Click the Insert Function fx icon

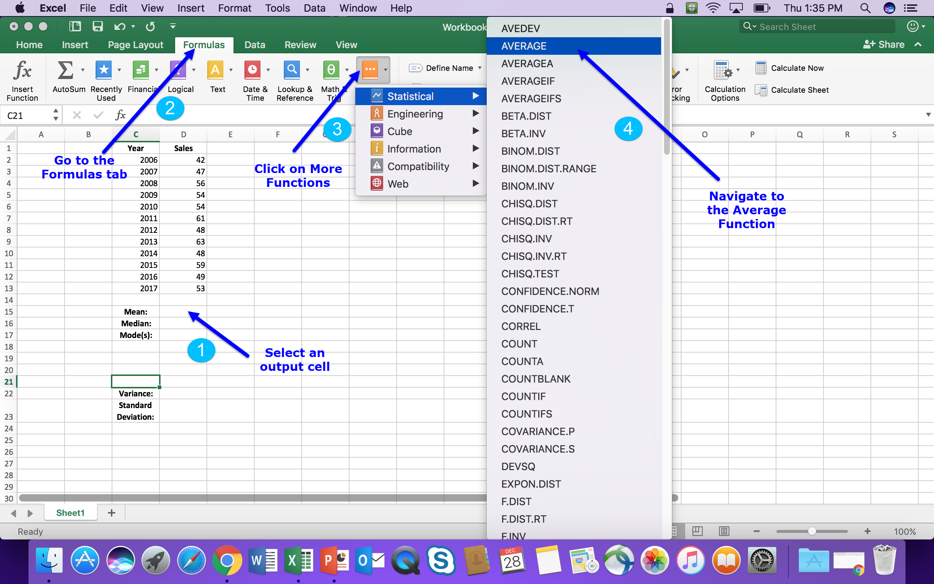(22, 71)
